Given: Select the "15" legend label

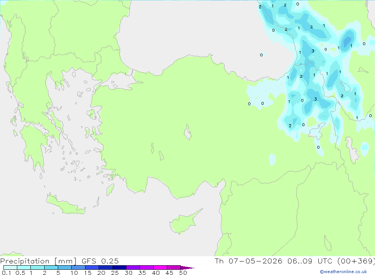Looking at the screenshot, I should point(88,273).
